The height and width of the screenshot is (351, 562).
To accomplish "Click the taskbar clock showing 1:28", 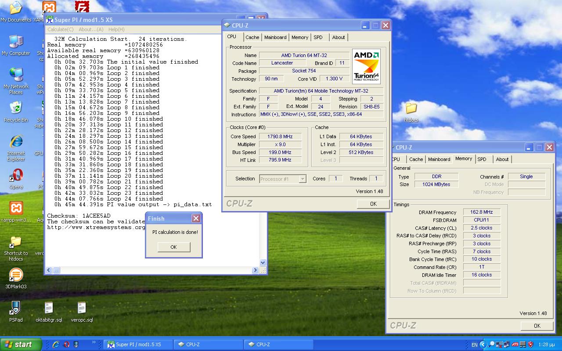I will point(546,345).
